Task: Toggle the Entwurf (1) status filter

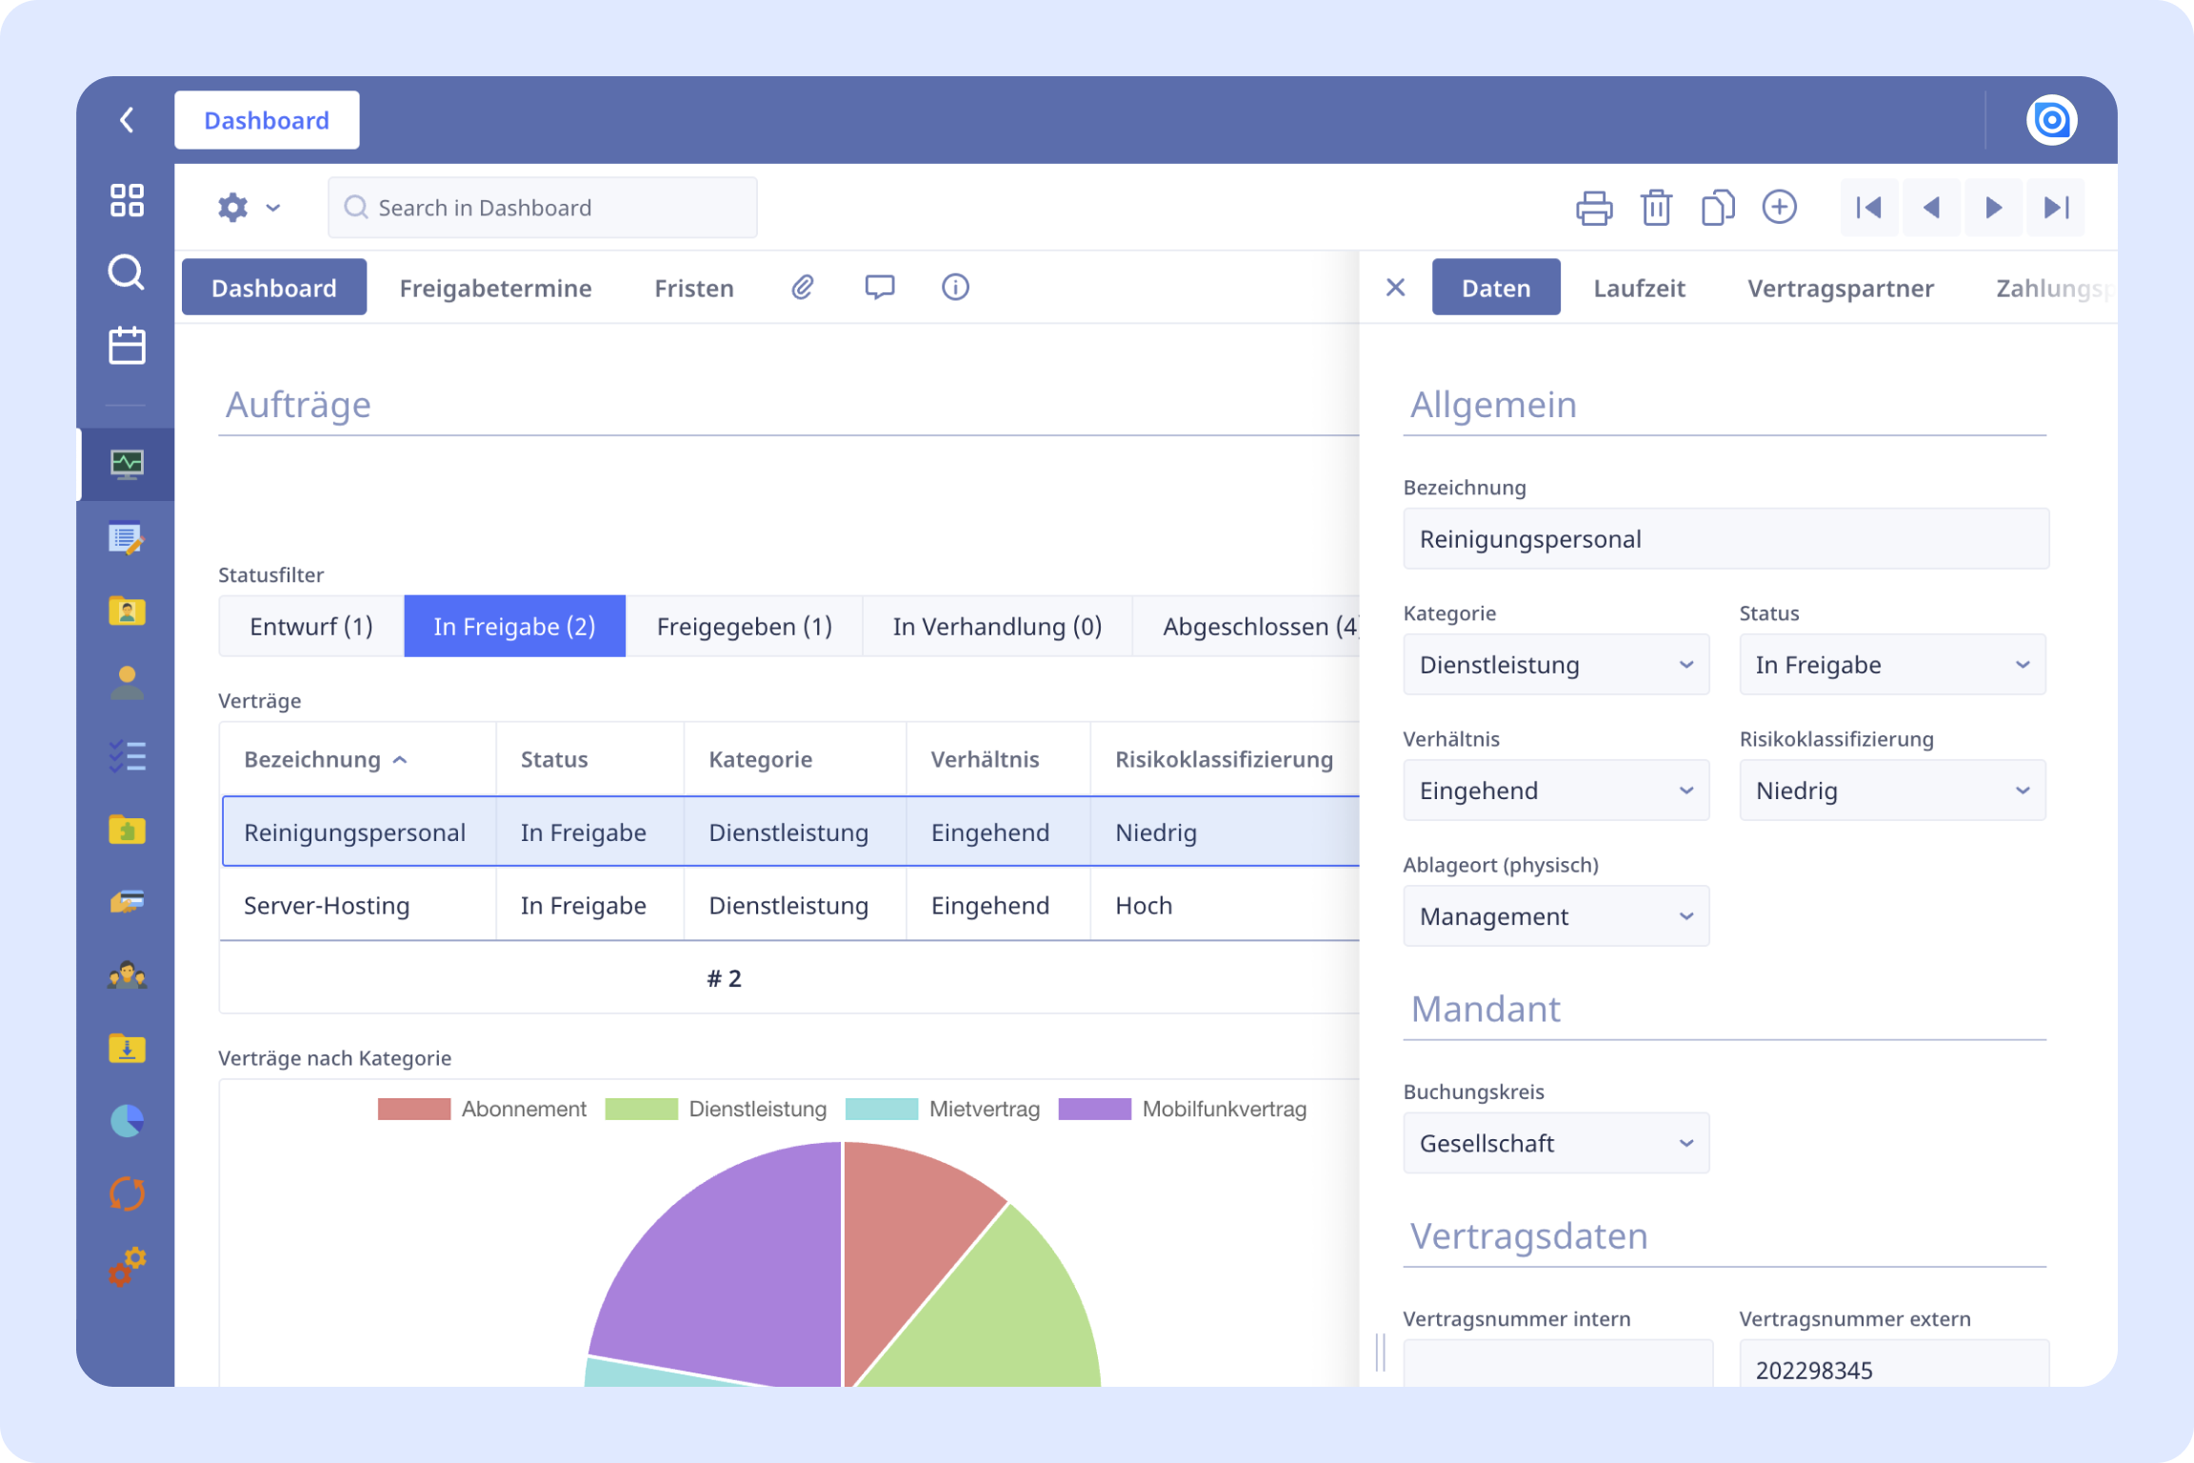Action: point(311,627)
